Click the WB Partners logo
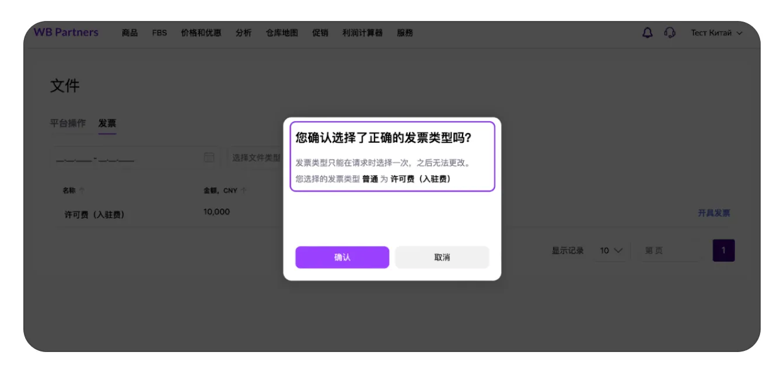This screenshot has width=784, height=373. click(x=66, y=33)
